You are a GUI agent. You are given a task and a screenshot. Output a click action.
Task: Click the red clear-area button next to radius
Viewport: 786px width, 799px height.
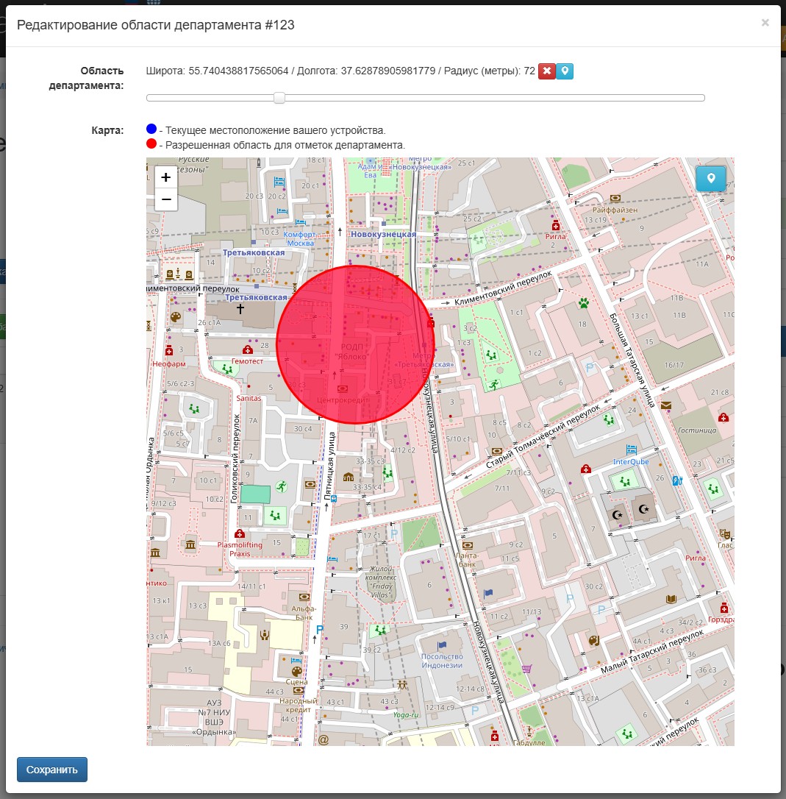point(546,71)
